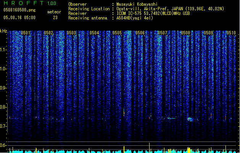Screen dimensions: 240x153
Task: Click the kHz axis unit label
Action: [x=3, y=31]
